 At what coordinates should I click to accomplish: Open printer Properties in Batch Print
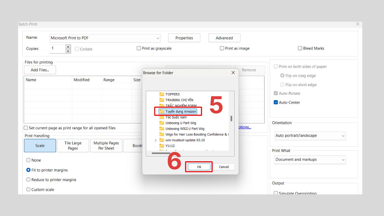(x=184, y=38)
